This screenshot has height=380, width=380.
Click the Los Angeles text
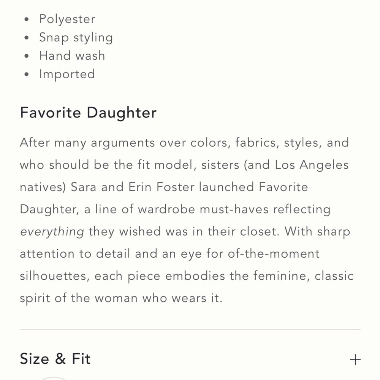312,165
